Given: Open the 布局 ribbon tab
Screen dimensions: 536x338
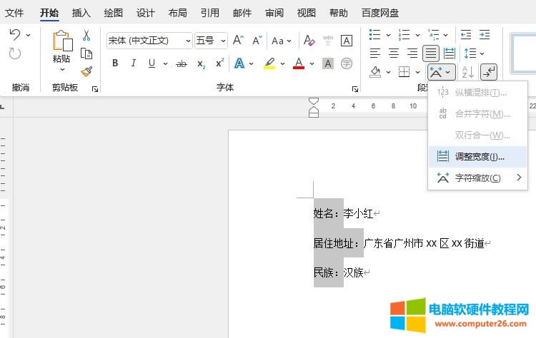Looking at the screenshot, I should 178,12.
